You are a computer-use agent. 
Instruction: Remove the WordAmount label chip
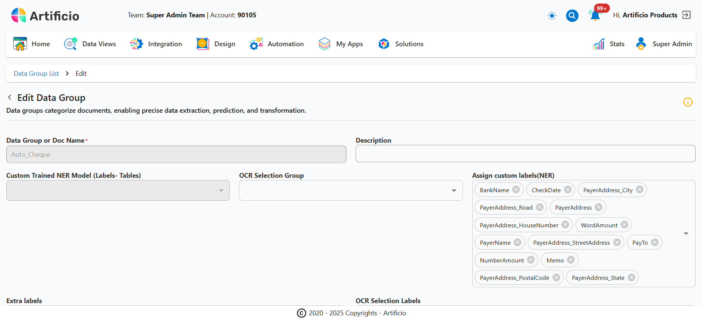[x=624, y=225]
